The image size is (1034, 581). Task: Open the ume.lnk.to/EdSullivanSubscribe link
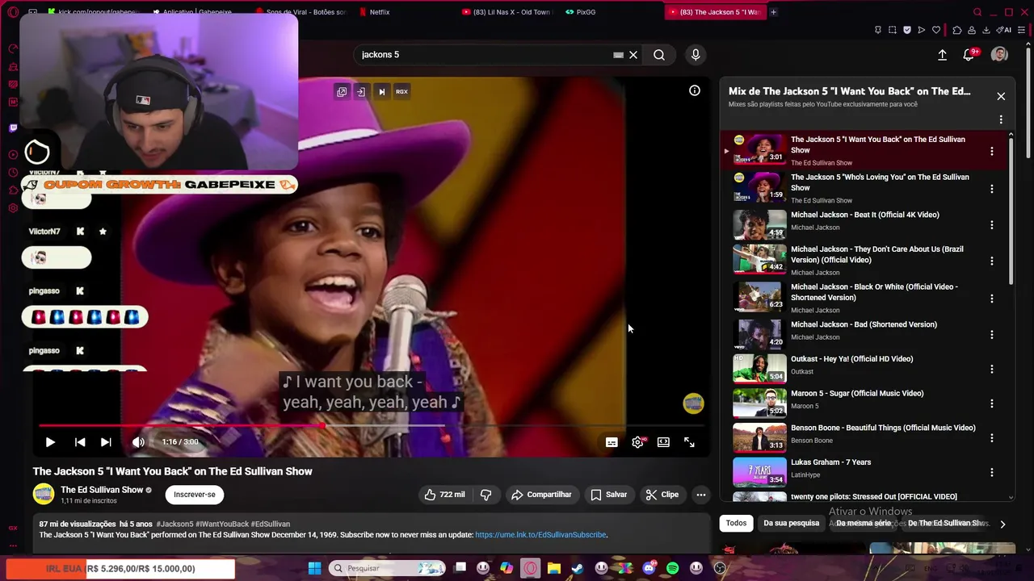click(540, 535)
